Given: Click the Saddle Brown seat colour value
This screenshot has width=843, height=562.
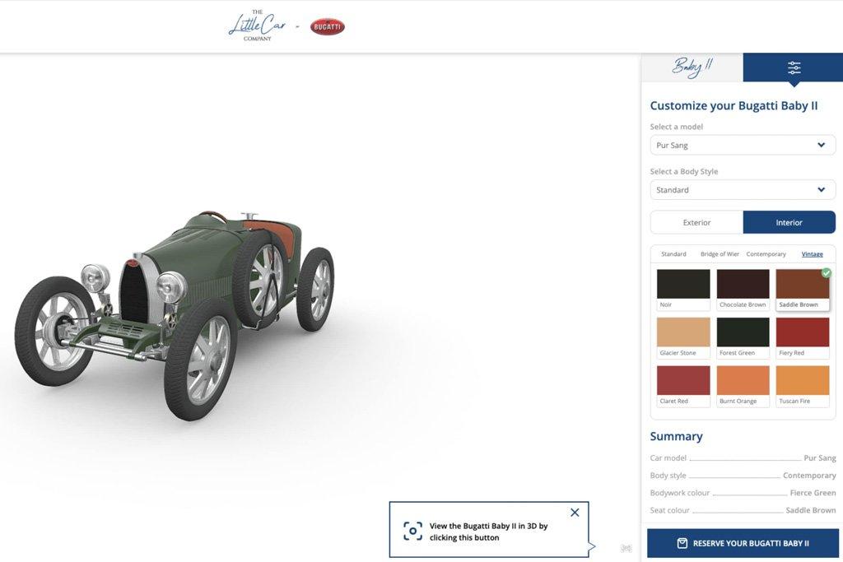Looking at the screenshot, I should [810, 510].
